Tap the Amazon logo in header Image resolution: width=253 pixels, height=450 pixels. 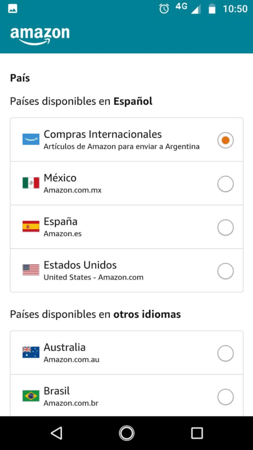point(40,35)
